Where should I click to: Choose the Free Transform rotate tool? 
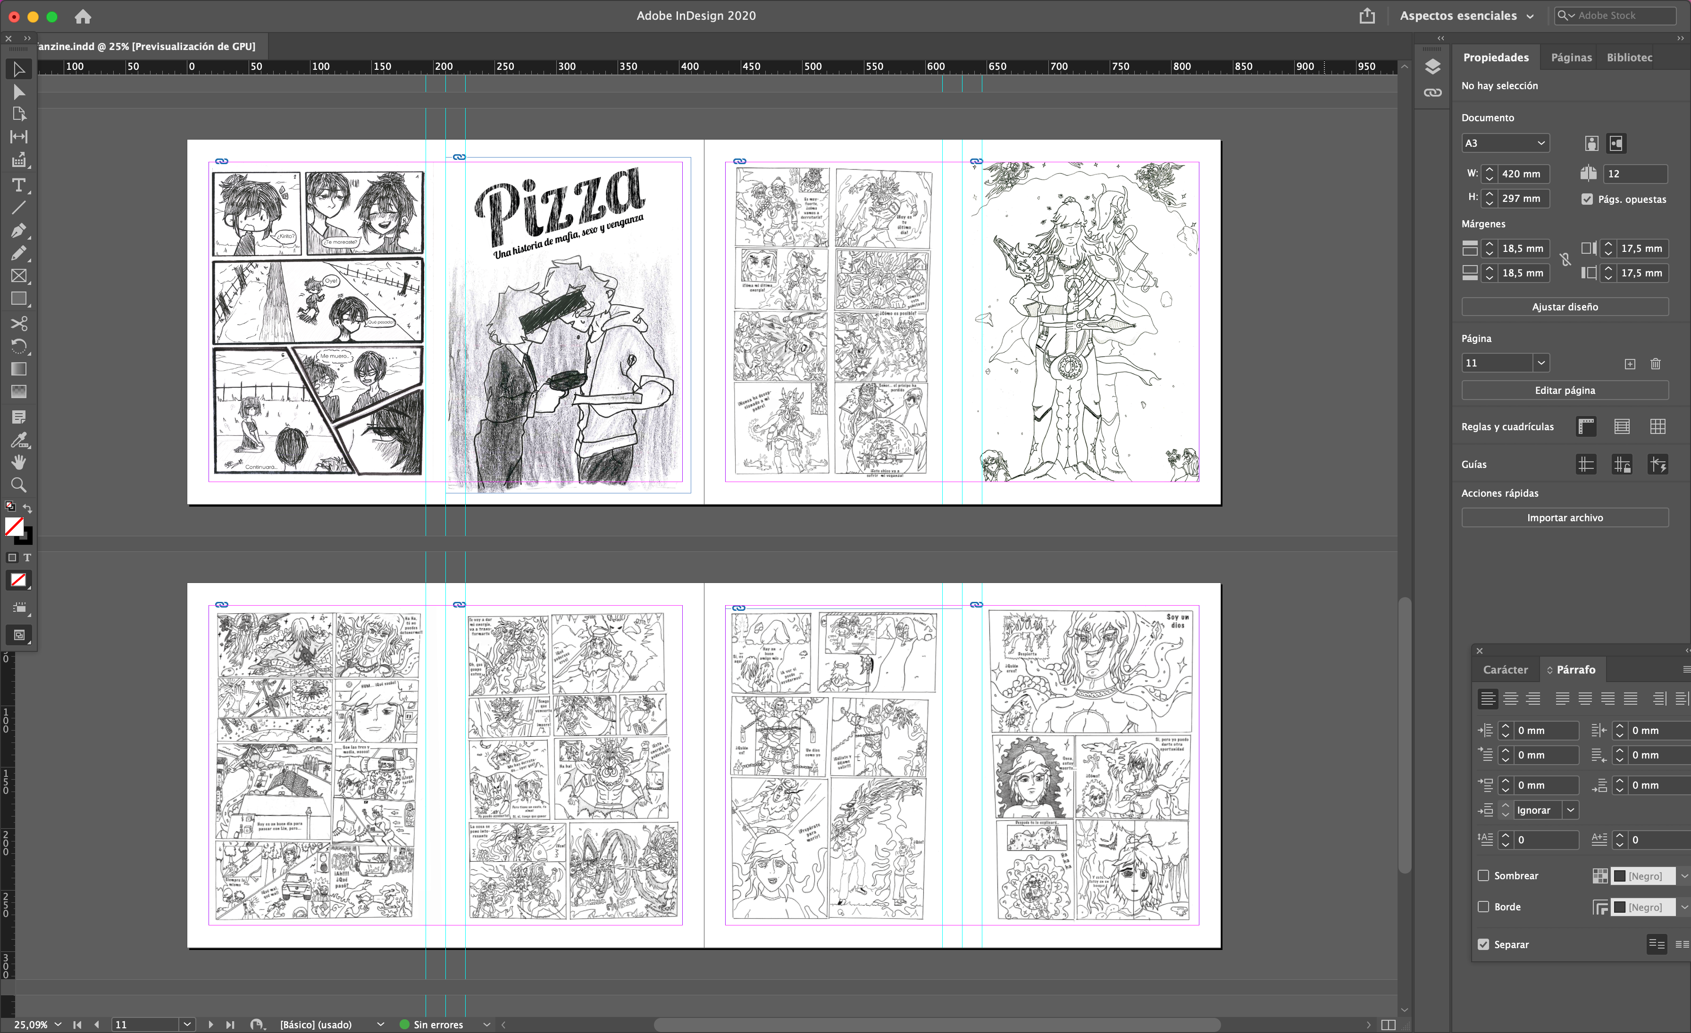(x=18, y=346)
